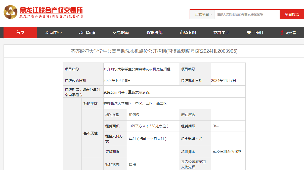Click the deposit value 成交年租金的10%
The image size is (304, 170).
227,152
